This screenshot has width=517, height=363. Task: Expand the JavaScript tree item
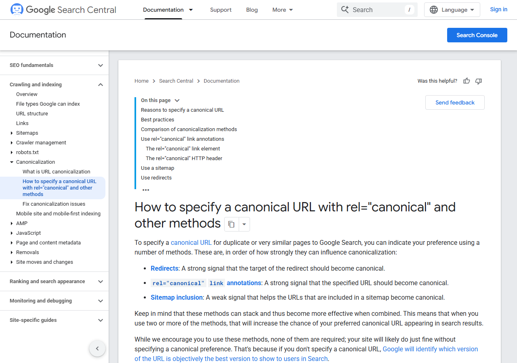pyautogui.click(x=12, y=233)
